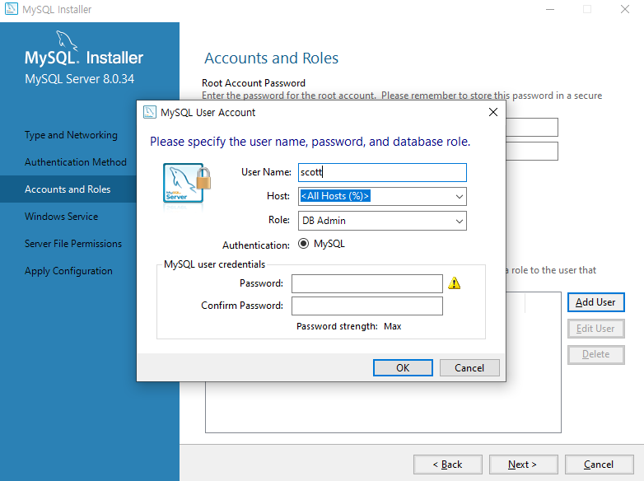The height and width of the screenshot is (481, 644).
Task: Click Edit User in installer window
Action: click(595, 329)
